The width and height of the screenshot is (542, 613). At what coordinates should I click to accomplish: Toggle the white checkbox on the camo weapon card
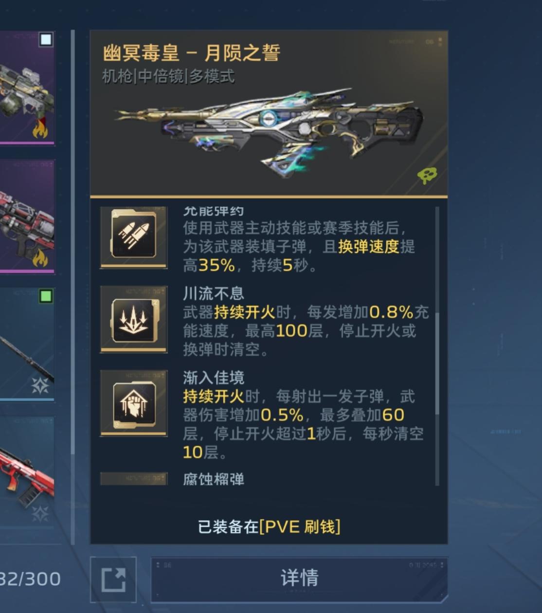pyautogui.click(x=46, y=39)
